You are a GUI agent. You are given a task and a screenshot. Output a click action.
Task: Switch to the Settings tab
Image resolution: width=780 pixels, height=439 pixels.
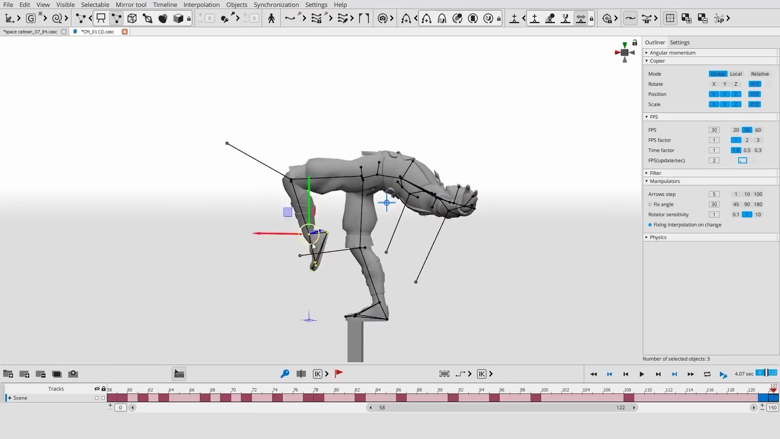680,42
